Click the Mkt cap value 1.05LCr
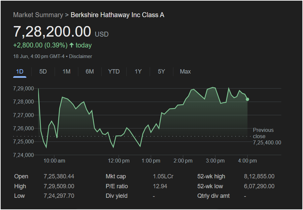The height and width of the screenshot is (210, 303). tap(163, 176)
